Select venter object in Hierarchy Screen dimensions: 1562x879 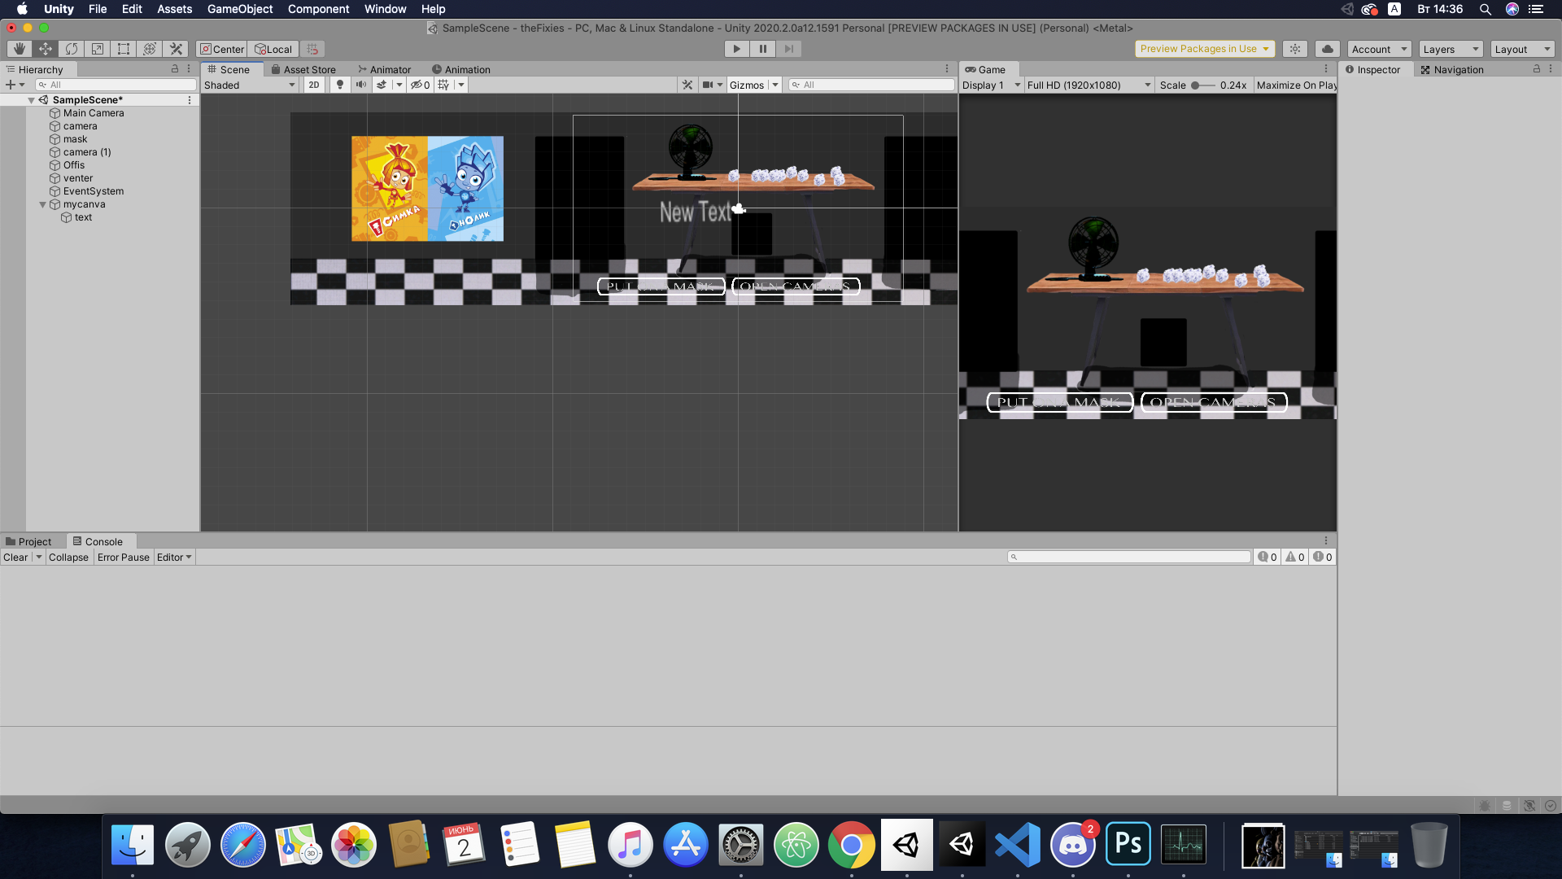(78, 178)
